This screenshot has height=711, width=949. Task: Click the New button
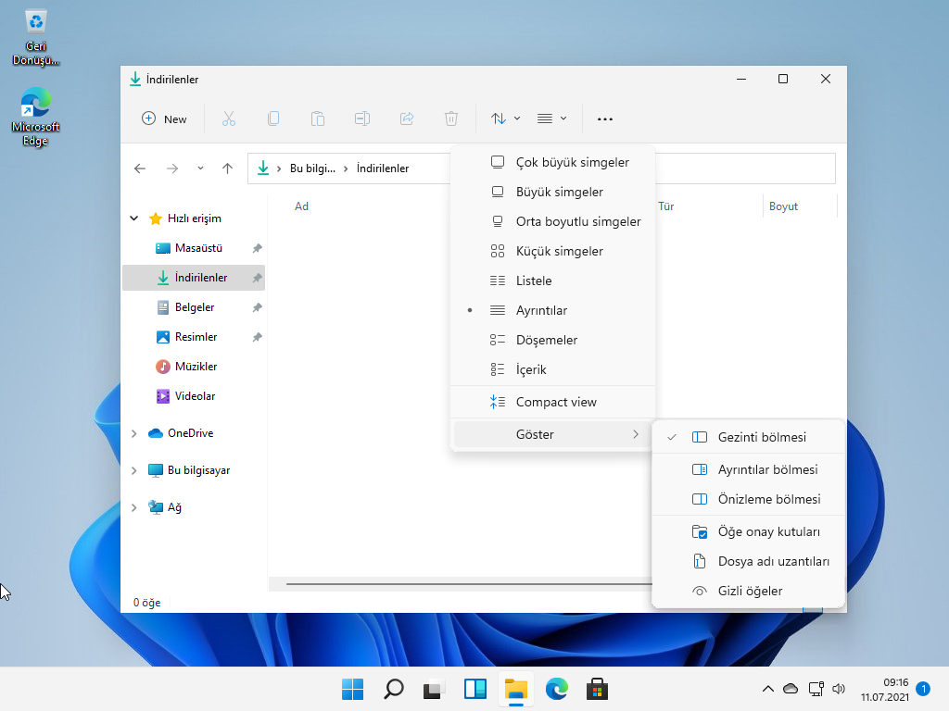tap(164, 118)
